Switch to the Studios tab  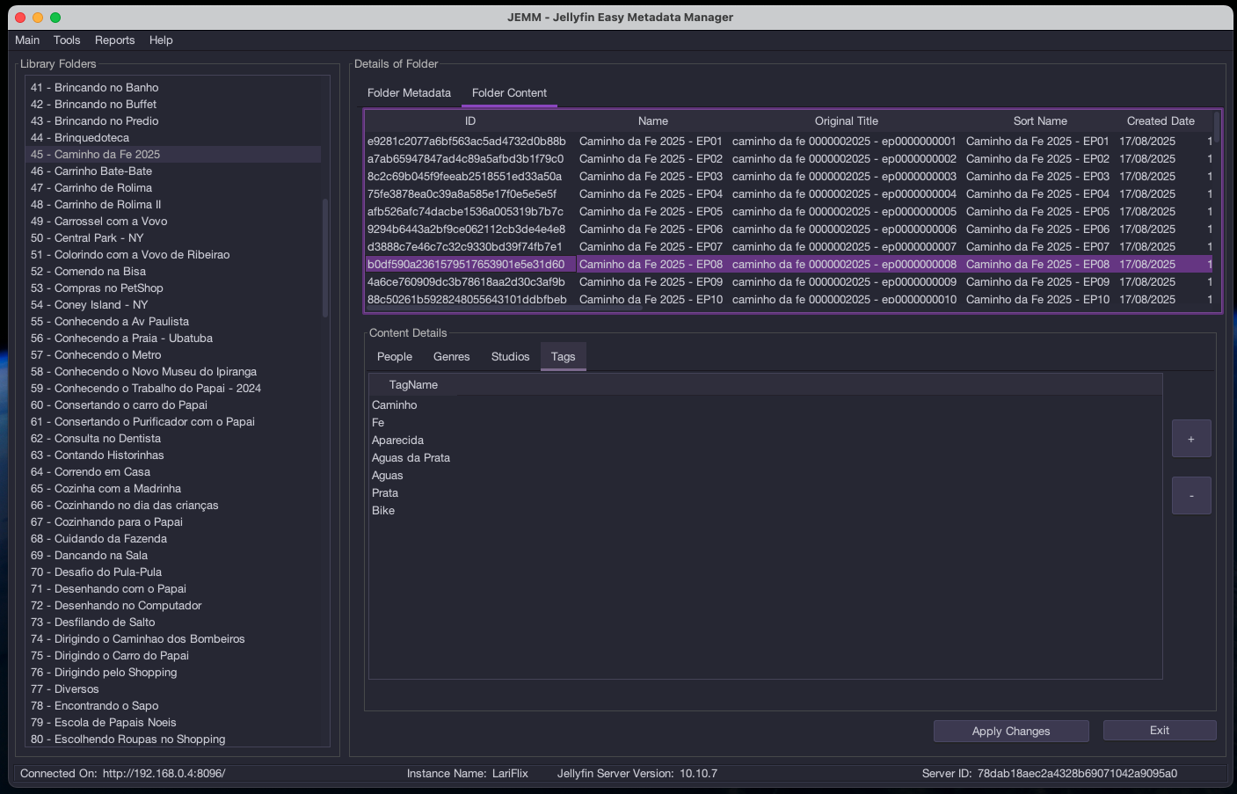click(510, 357)
